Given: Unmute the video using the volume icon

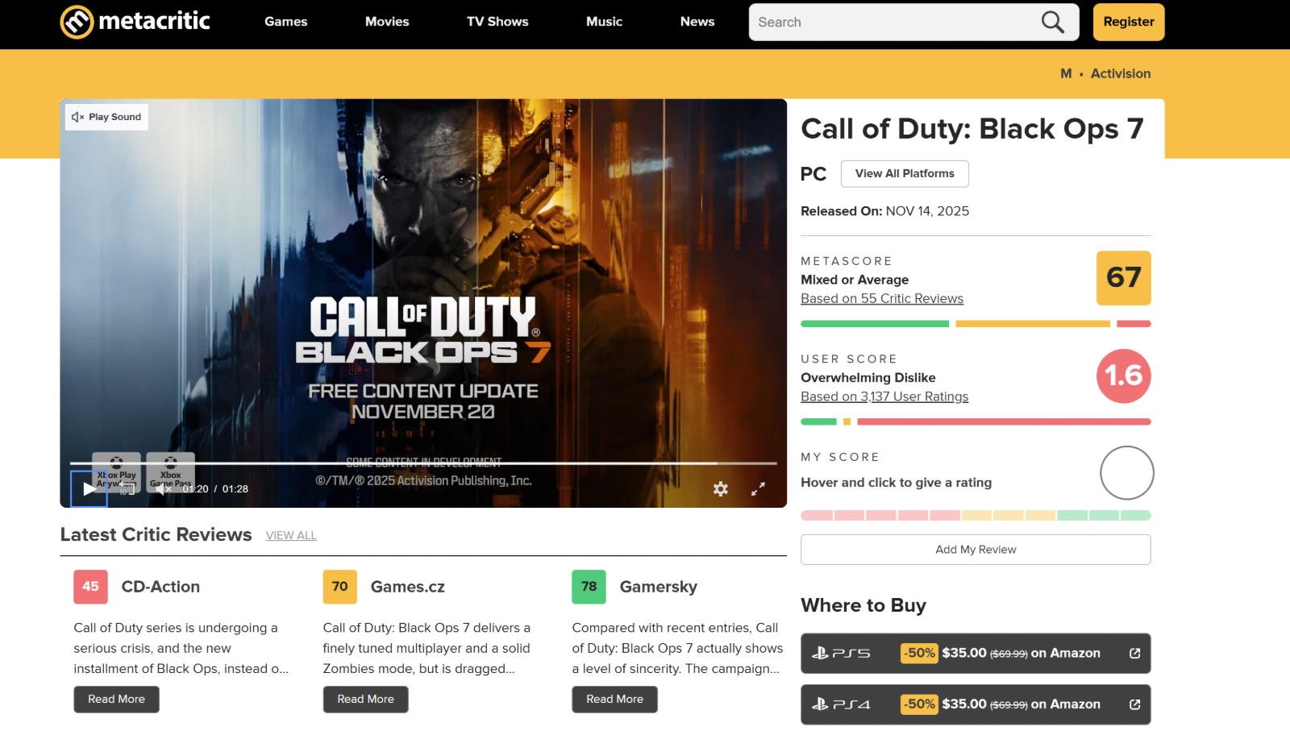Looking at the screenshot, I should point(162,488).
